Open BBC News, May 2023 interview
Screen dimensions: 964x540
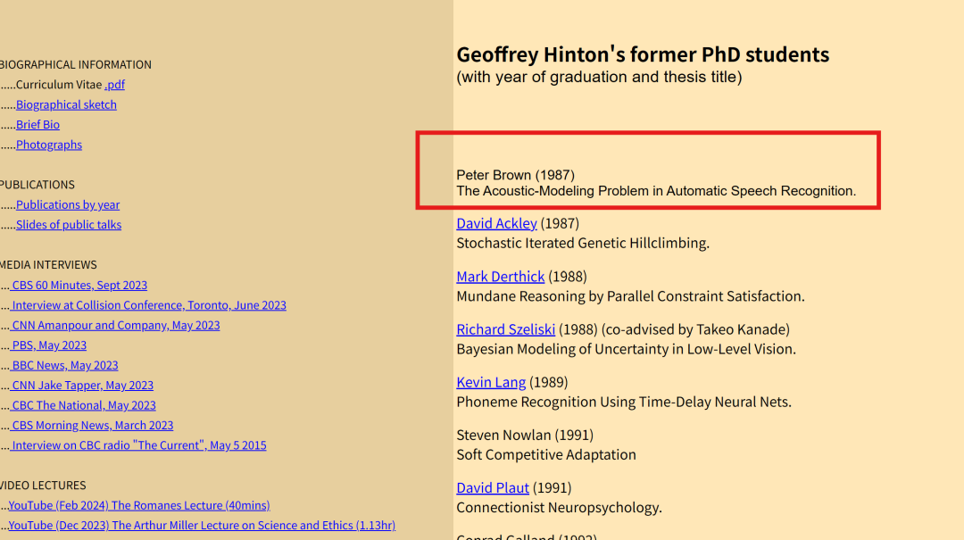click(64, 366)
